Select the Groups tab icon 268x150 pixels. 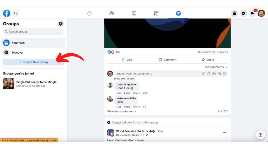click(178, 13)
